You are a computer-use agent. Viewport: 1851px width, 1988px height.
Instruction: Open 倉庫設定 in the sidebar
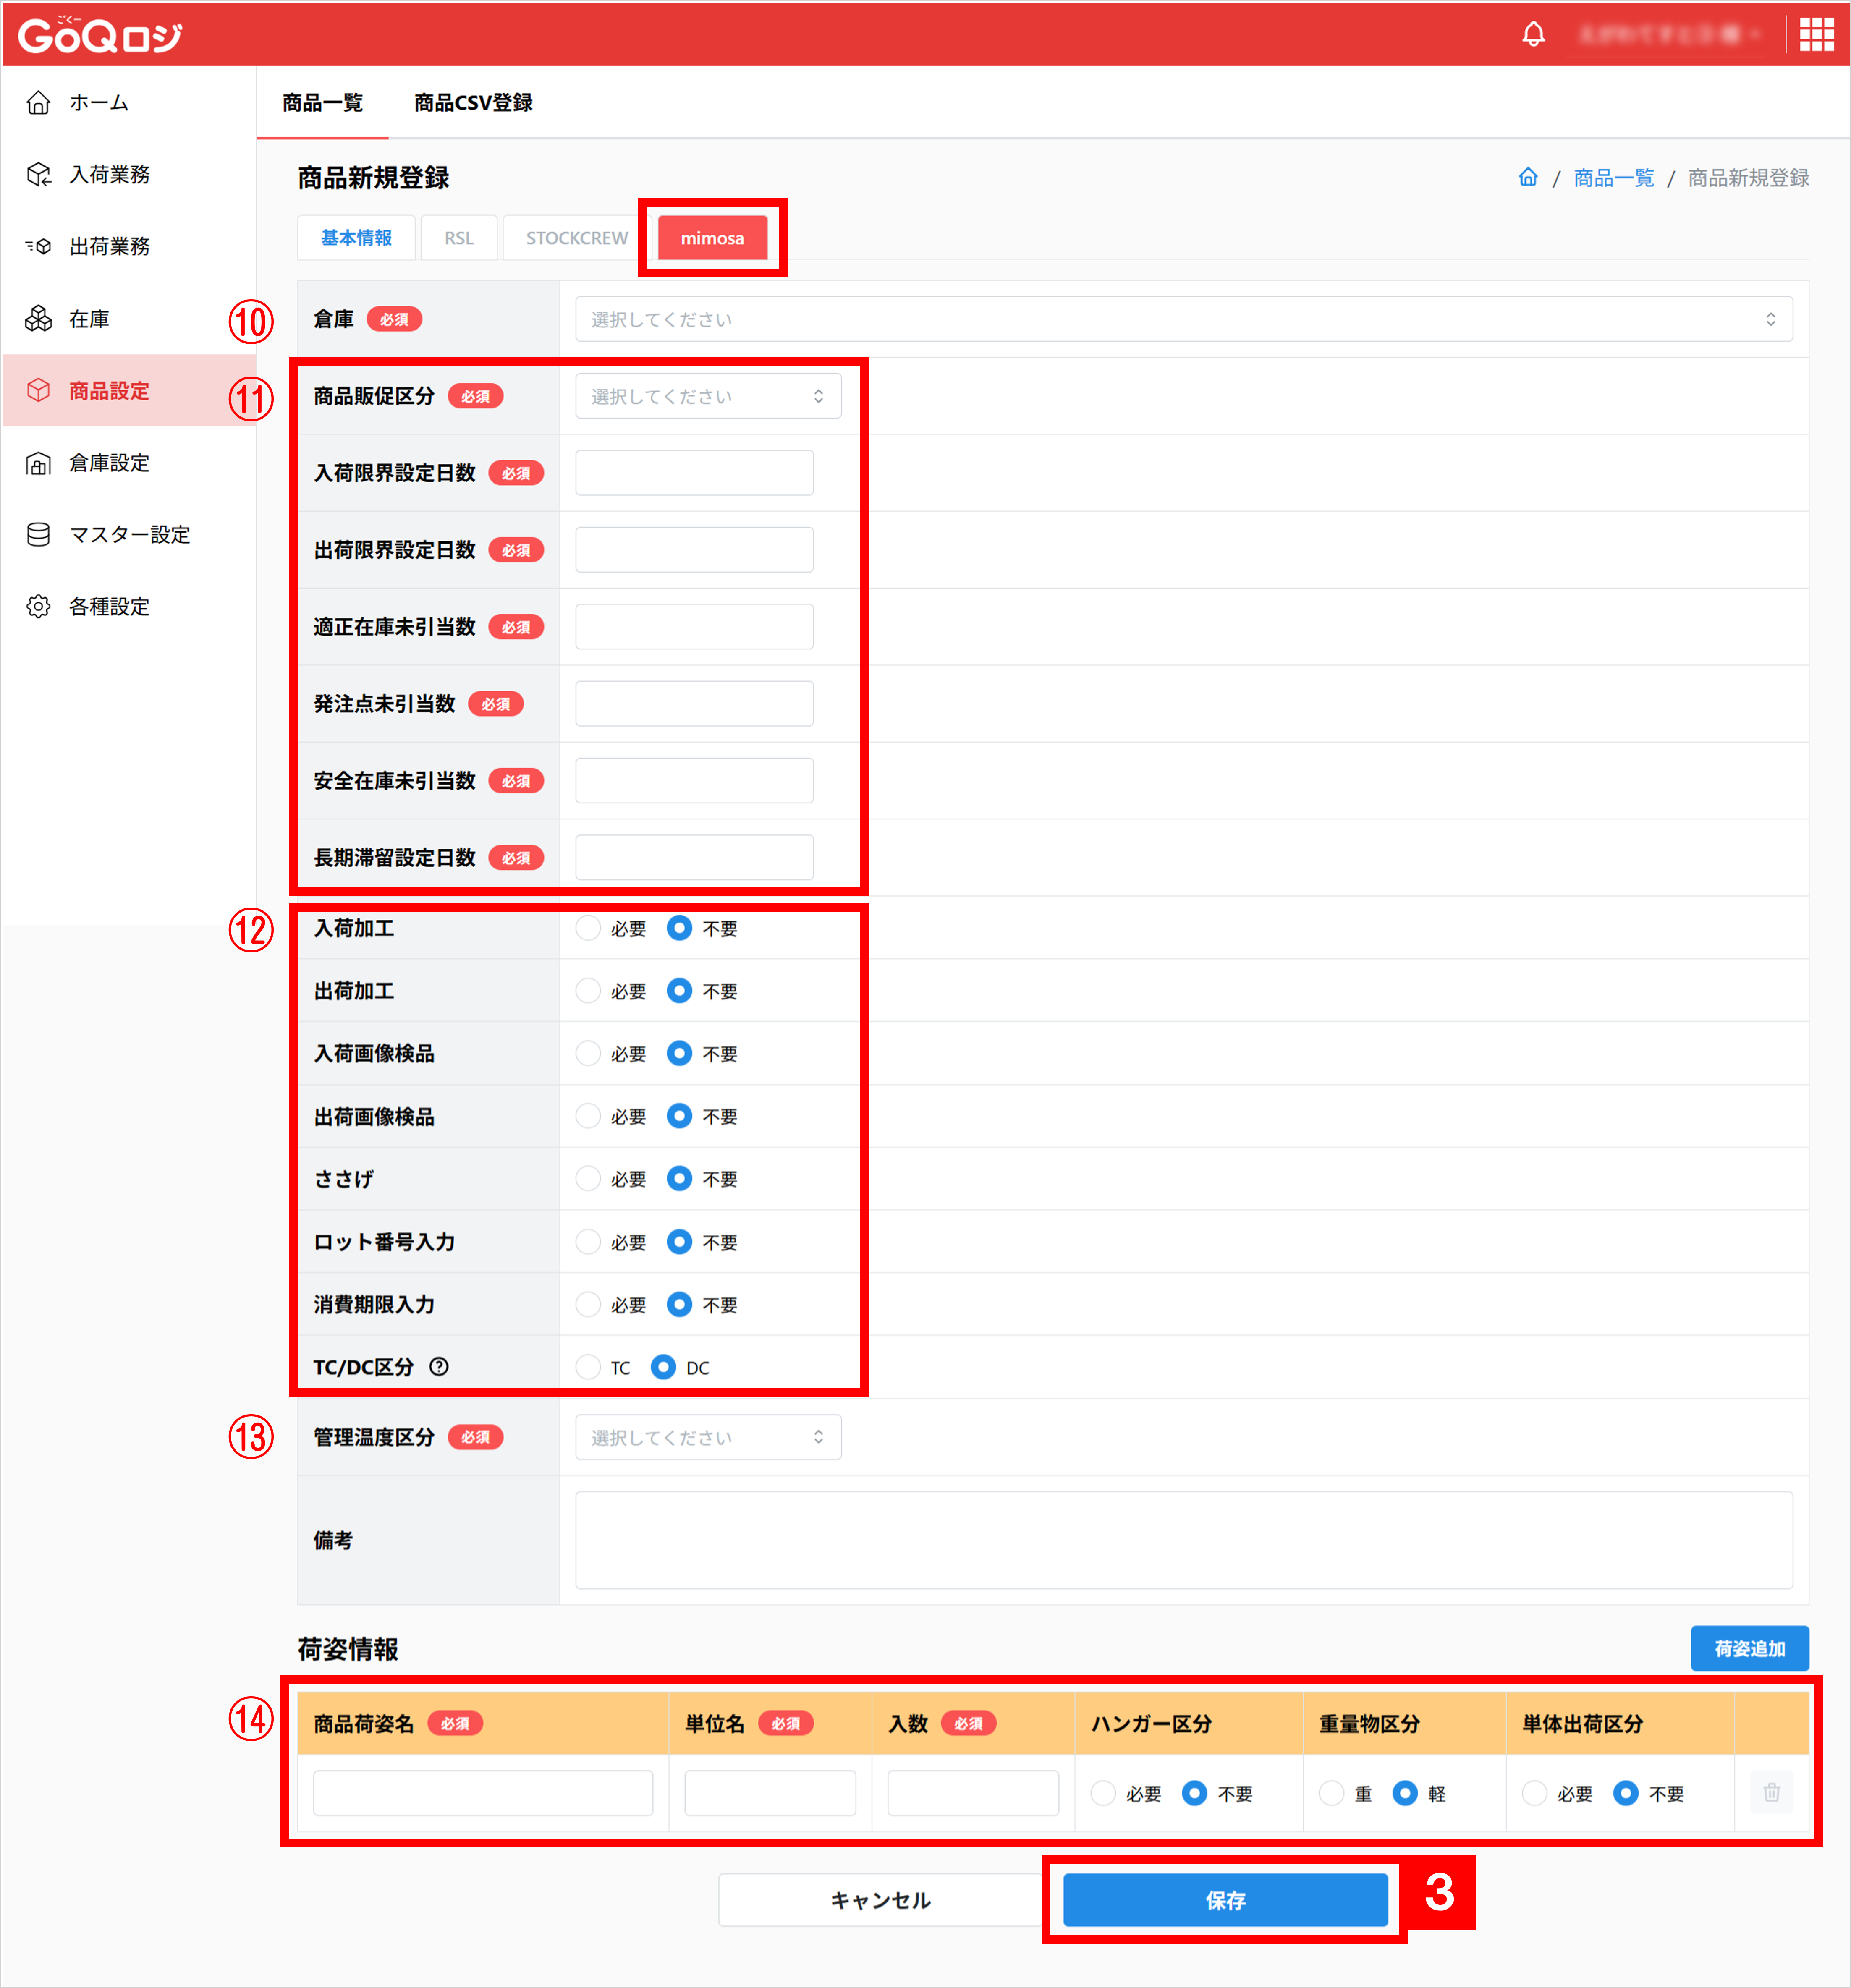(x=128, y=463)
